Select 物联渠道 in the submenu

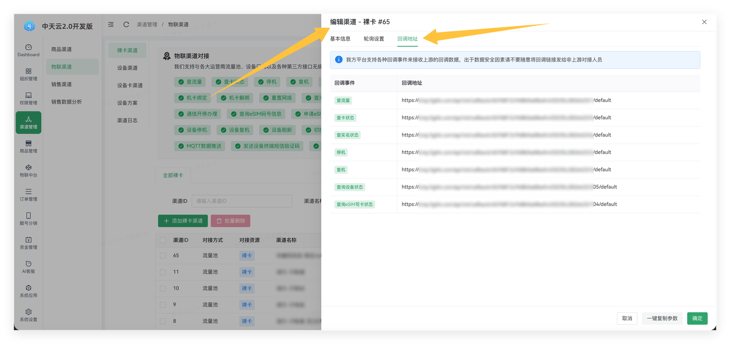click(x=72, y=67)
